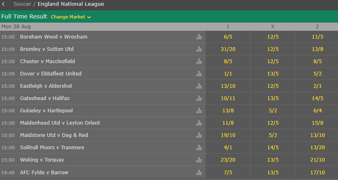Open stats icon for Solihull Moors v Tranmere
Viewport: 338px width, 180px height.
pyautogui.click(x=199, y=148)
